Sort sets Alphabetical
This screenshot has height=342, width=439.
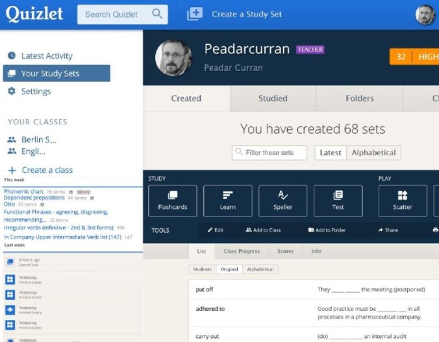[x=374, y=153]
